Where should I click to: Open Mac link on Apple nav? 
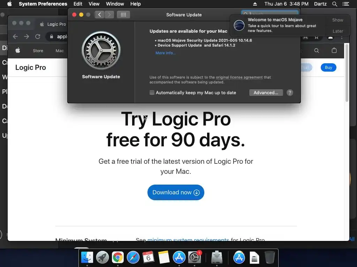60,51
